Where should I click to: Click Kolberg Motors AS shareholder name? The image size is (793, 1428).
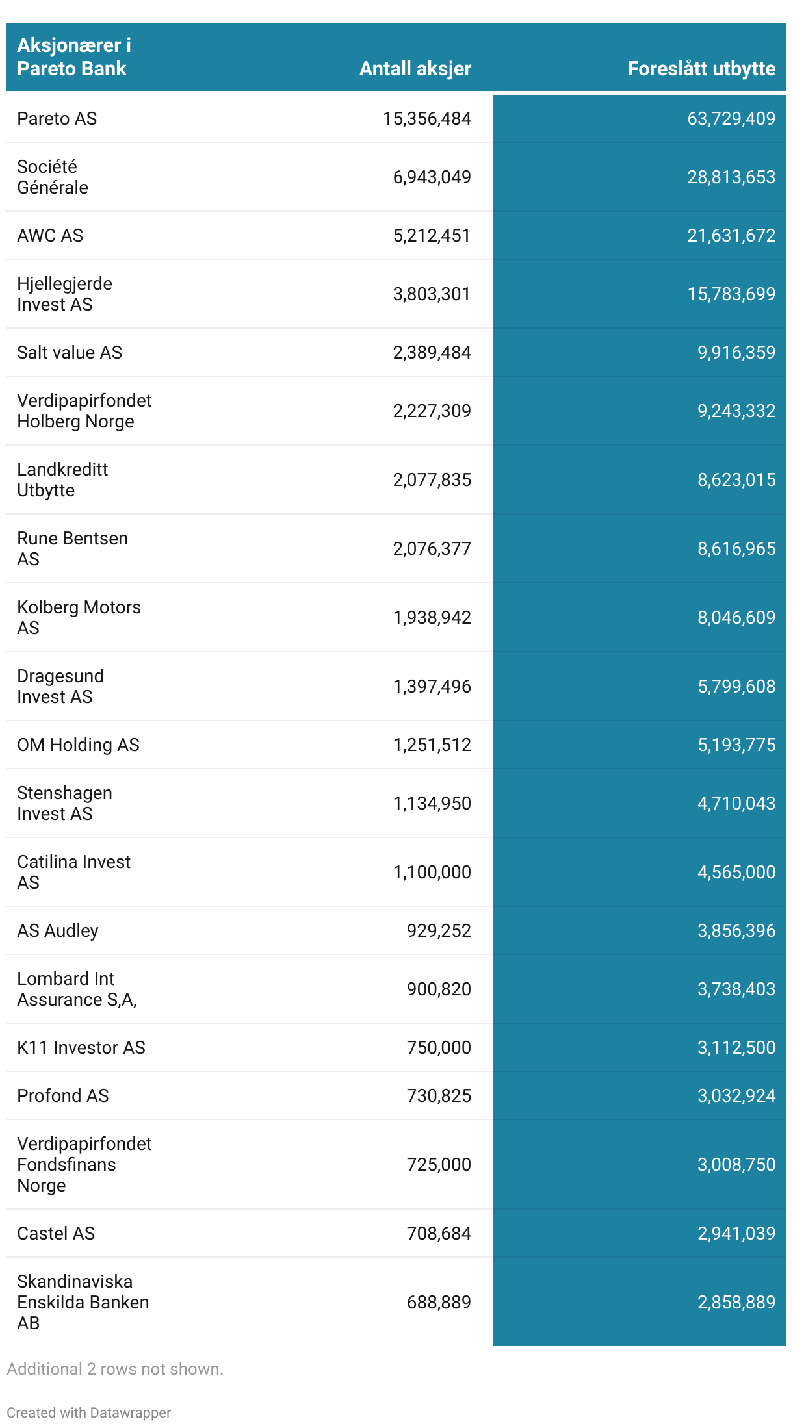coord(79,617)
